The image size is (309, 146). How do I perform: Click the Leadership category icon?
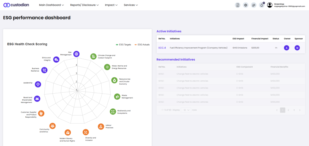click(38, 84)
